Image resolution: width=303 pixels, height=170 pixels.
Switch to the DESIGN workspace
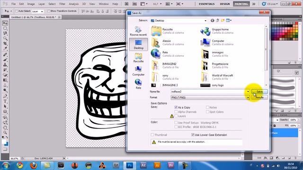(225, 4)
